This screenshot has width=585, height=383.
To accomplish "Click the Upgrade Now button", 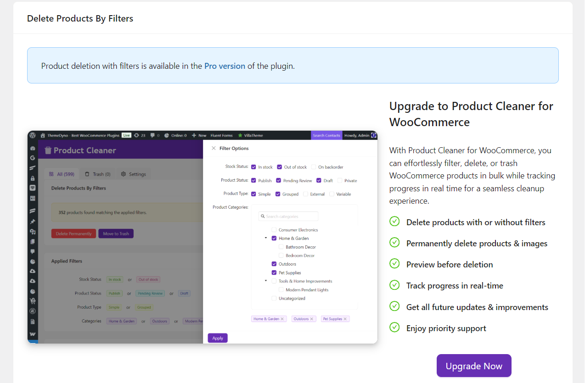I will click(x=474, y=366).
